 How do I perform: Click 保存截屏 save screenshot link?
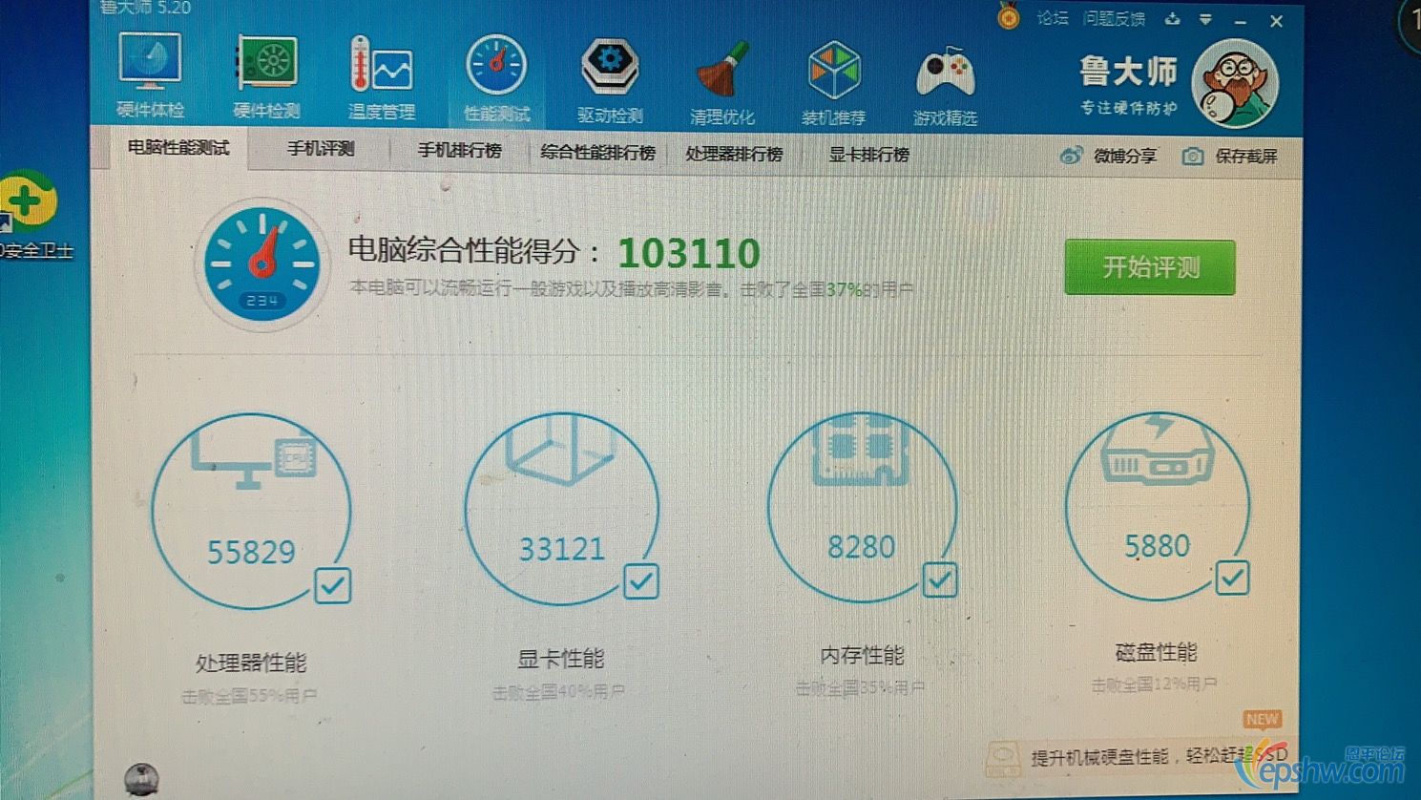point(1246,156)
